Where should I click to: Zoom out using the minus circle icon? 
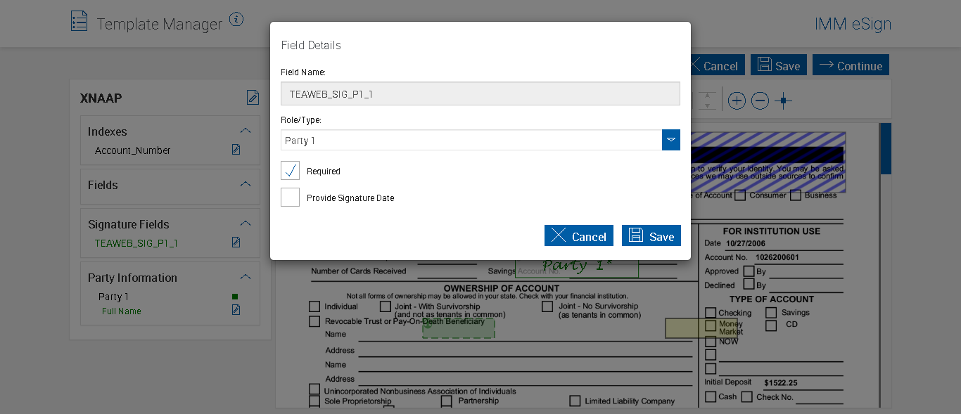(760, 101)
